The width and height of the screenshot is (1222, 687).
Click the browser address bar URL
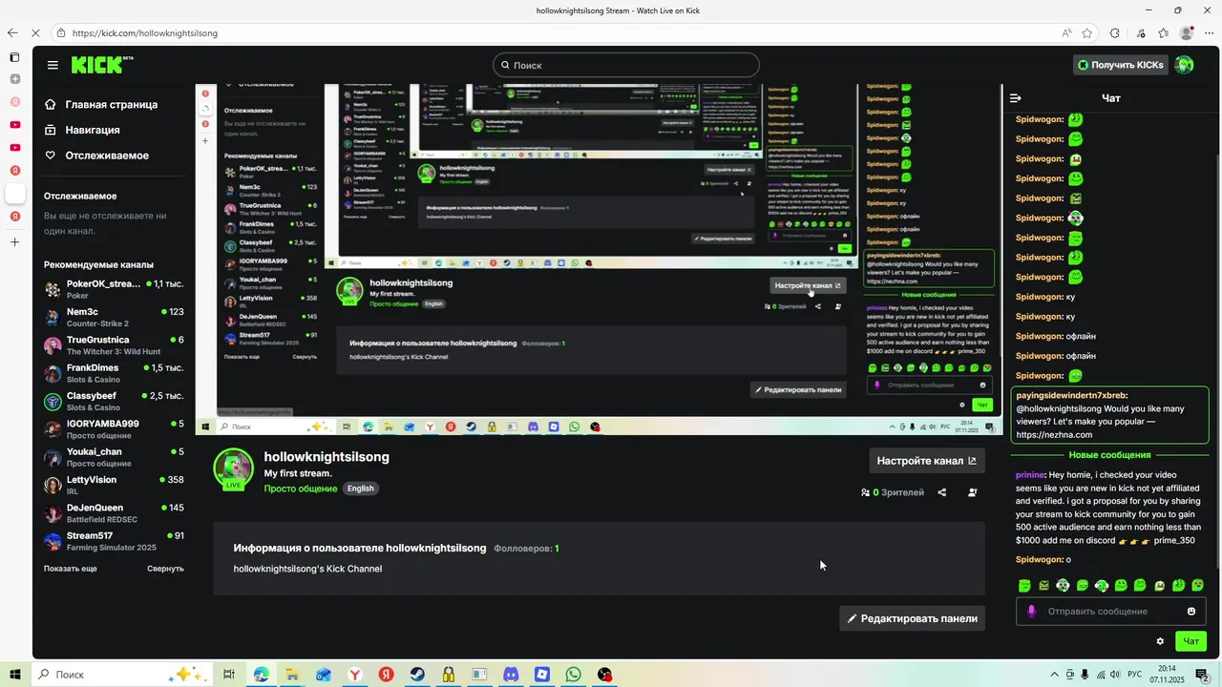tap(145, 33)
